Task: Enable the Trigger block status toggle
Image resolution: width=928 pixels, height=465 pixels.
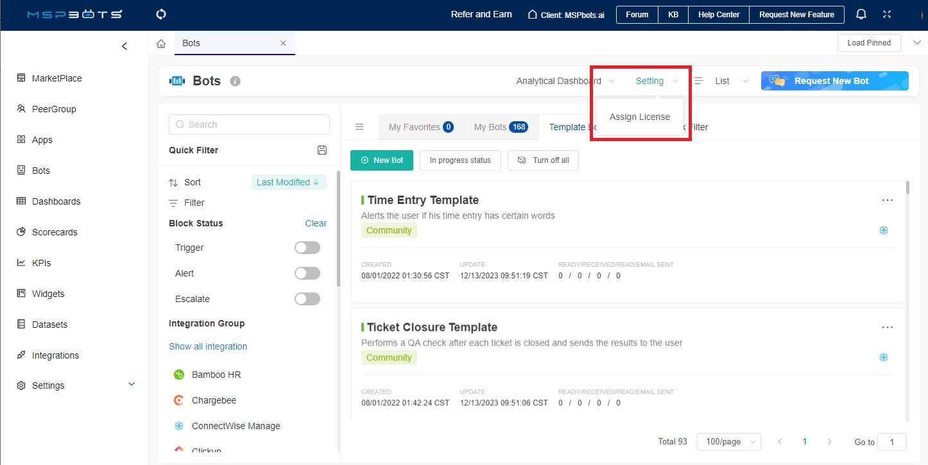Action: pyautogui.click(x=307, y=247)
